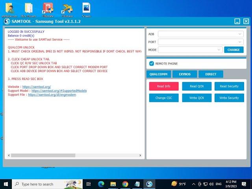The image size is (252, 189).
Task: Open the https://samtool.org/ website link
Action: [37, 87]
